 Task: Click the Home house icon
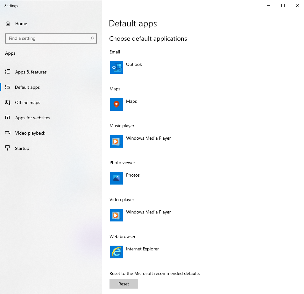(x=8, y=24)
